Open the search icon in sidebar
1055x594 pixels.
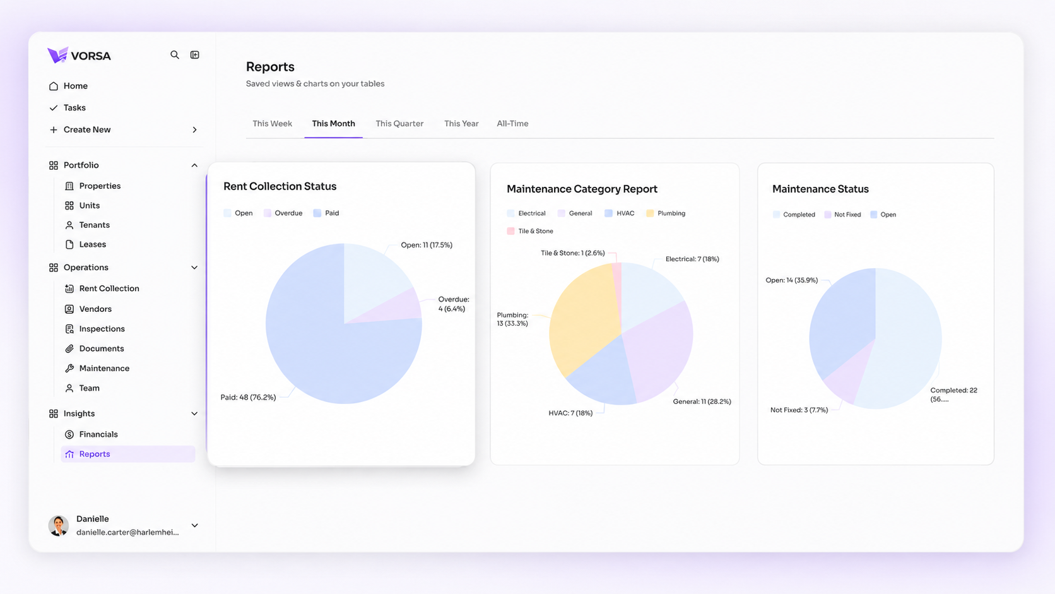(x=175, y=55)
